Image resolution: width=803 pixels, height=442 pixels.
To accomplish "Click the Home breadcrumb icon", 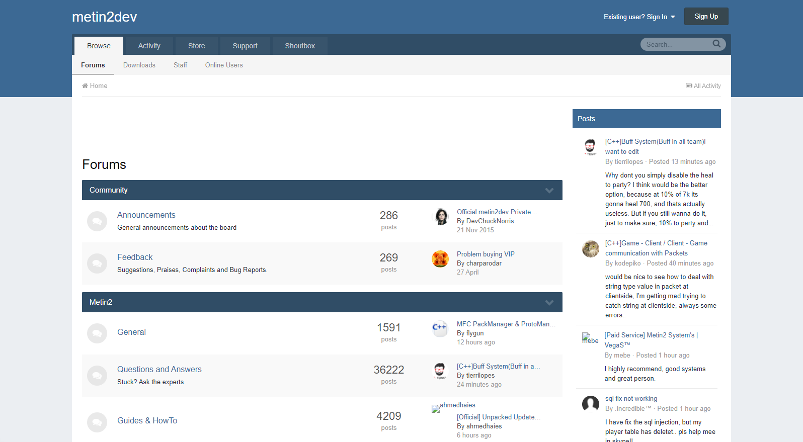I will click(x=85, y=85).
